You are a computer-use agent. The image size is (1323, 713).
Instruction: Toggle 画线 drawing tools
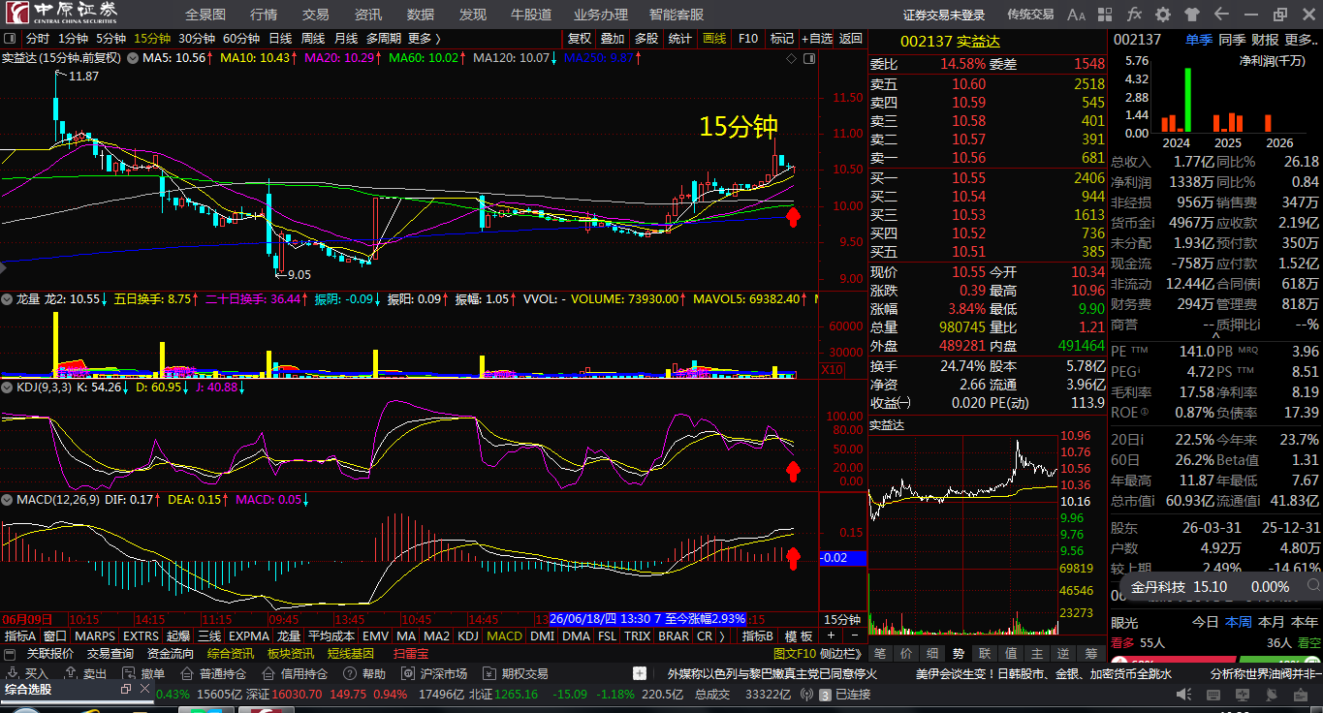tap(714, 39)
